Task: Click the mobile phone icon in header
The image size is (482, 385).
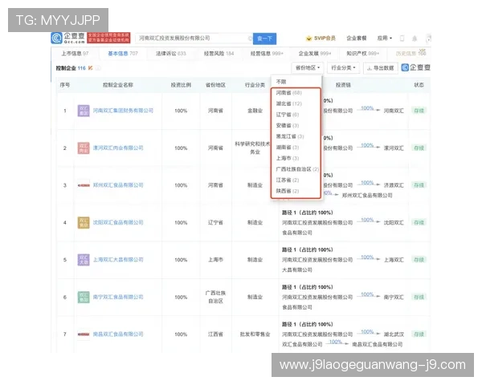Action: (402, 38)
